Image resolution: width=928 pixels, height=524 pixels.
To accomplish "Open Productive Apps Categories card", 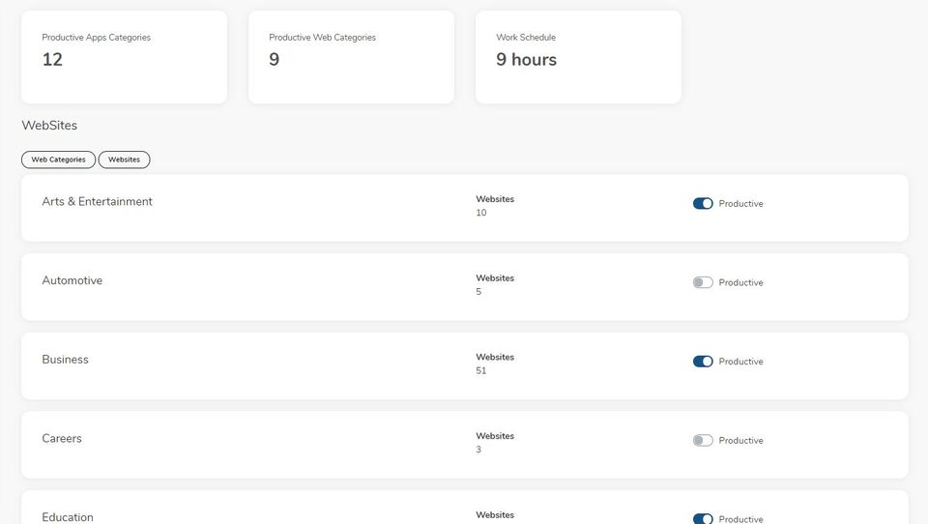I will point(125,57).
